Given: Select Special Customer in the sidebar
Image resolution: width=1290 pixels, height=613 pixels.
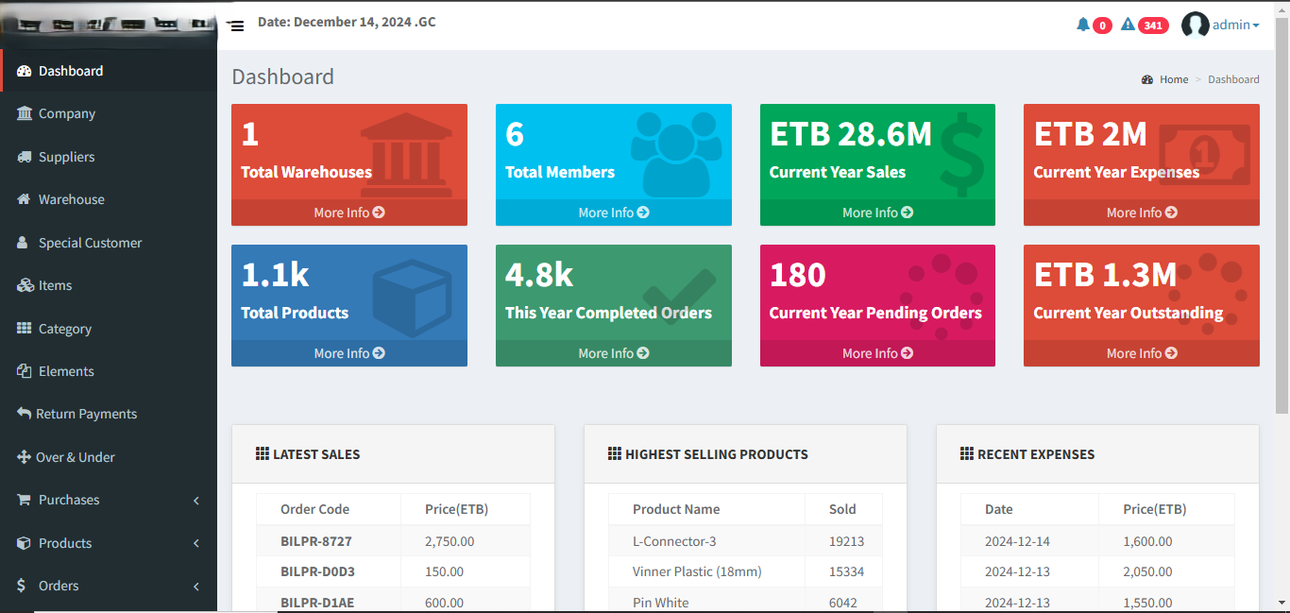Looking at the screenshot, I should click(x=90, y=243).
